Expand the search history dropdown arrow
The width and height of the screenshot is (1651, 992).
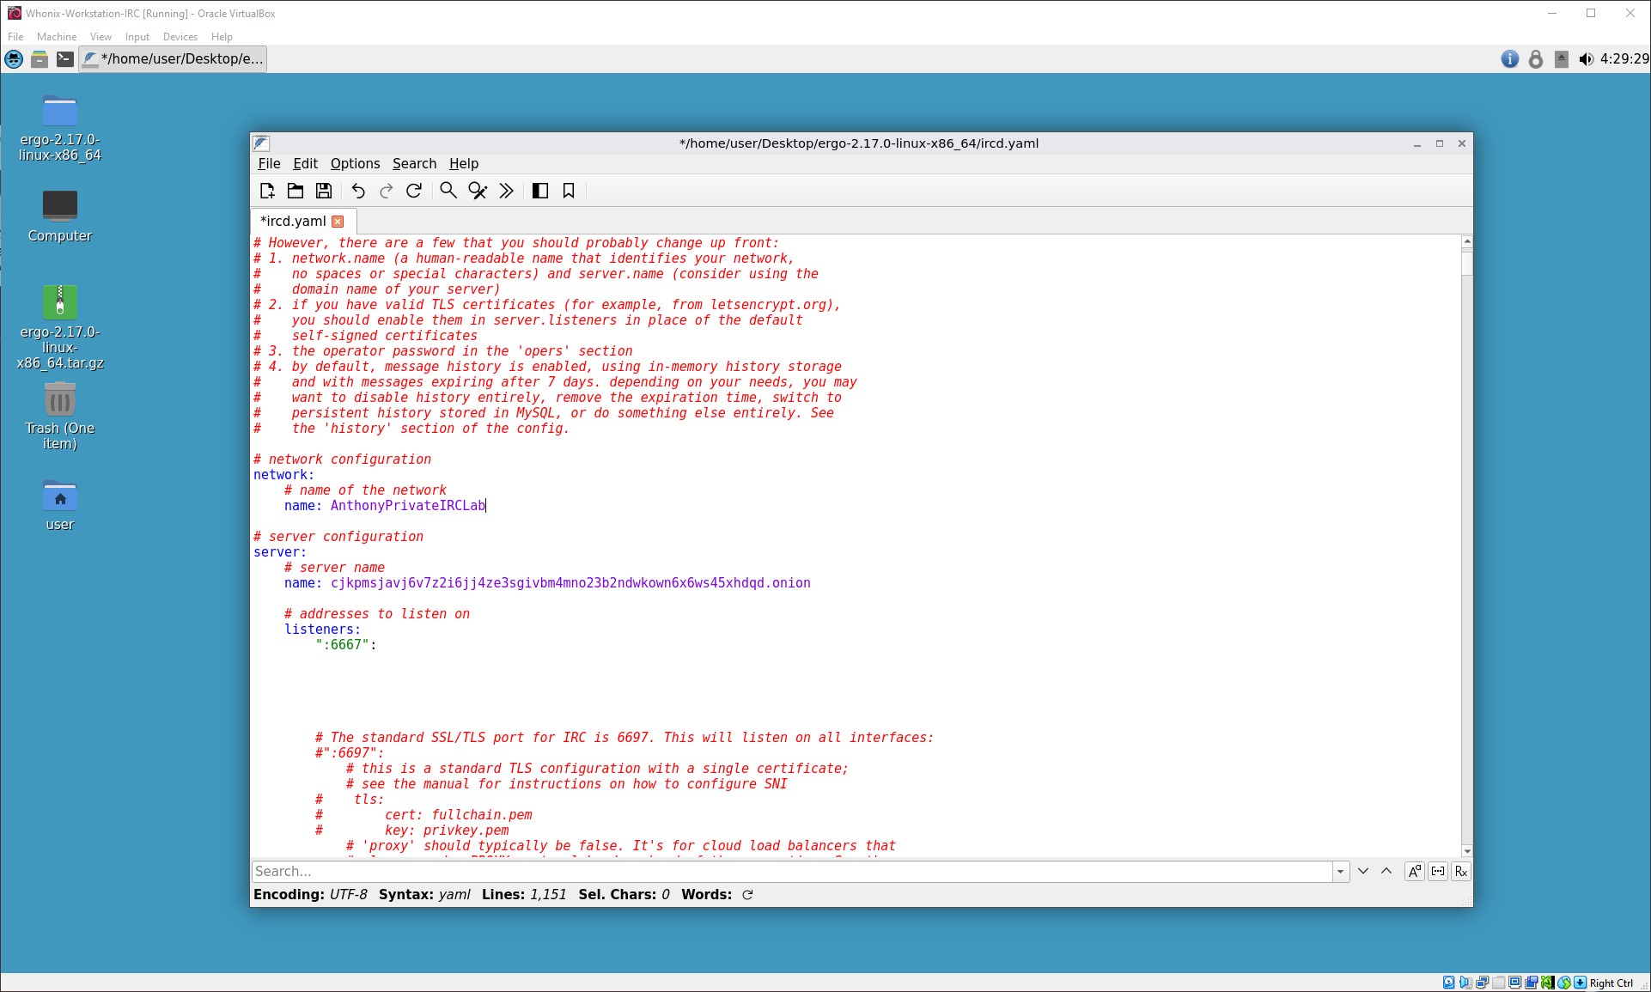(1341, 872)
